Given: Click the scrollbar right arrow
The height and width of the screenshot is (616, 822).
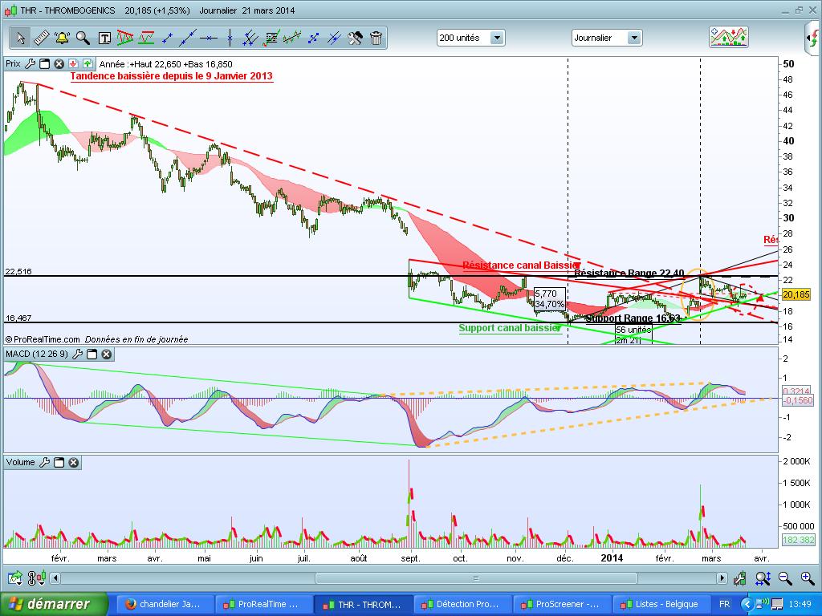Looking at the screenshot, I should coord(722,578).
